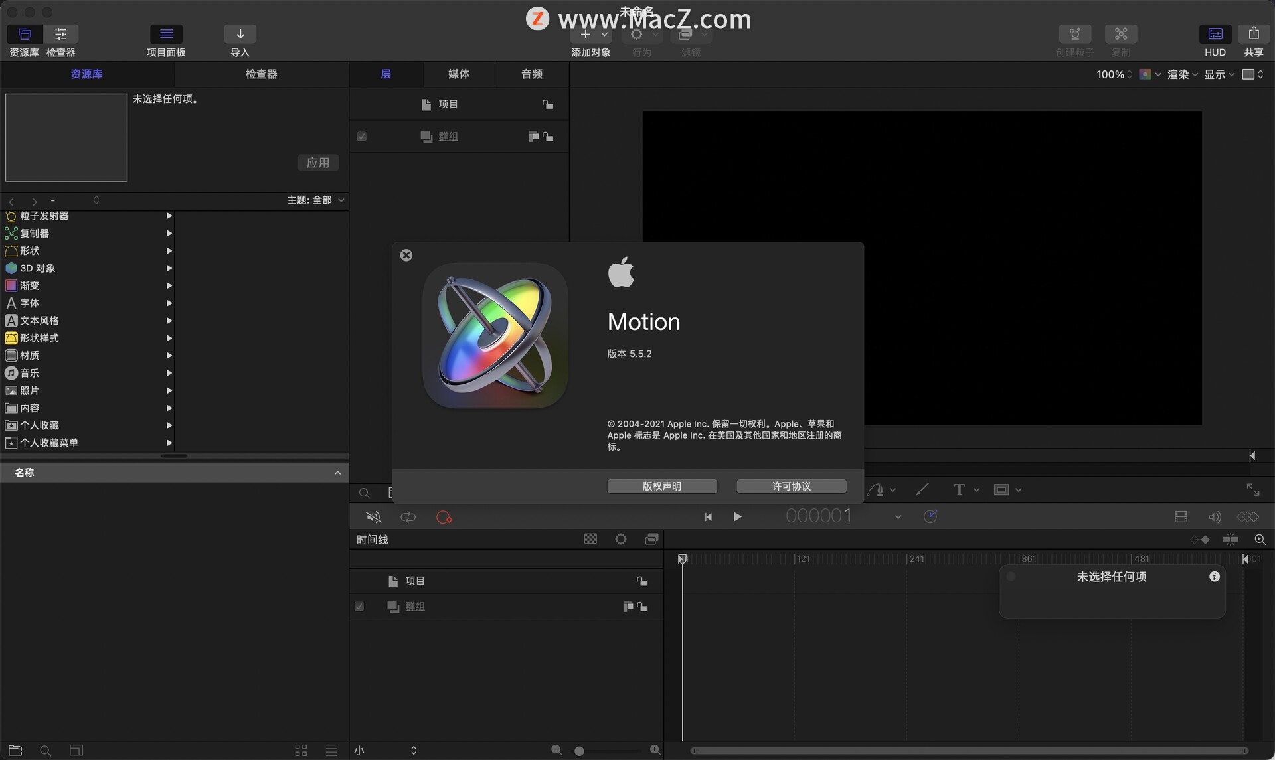Select the rectangle mask tool
This screenshot has height=760, width=1275.
click(1001, 490)
